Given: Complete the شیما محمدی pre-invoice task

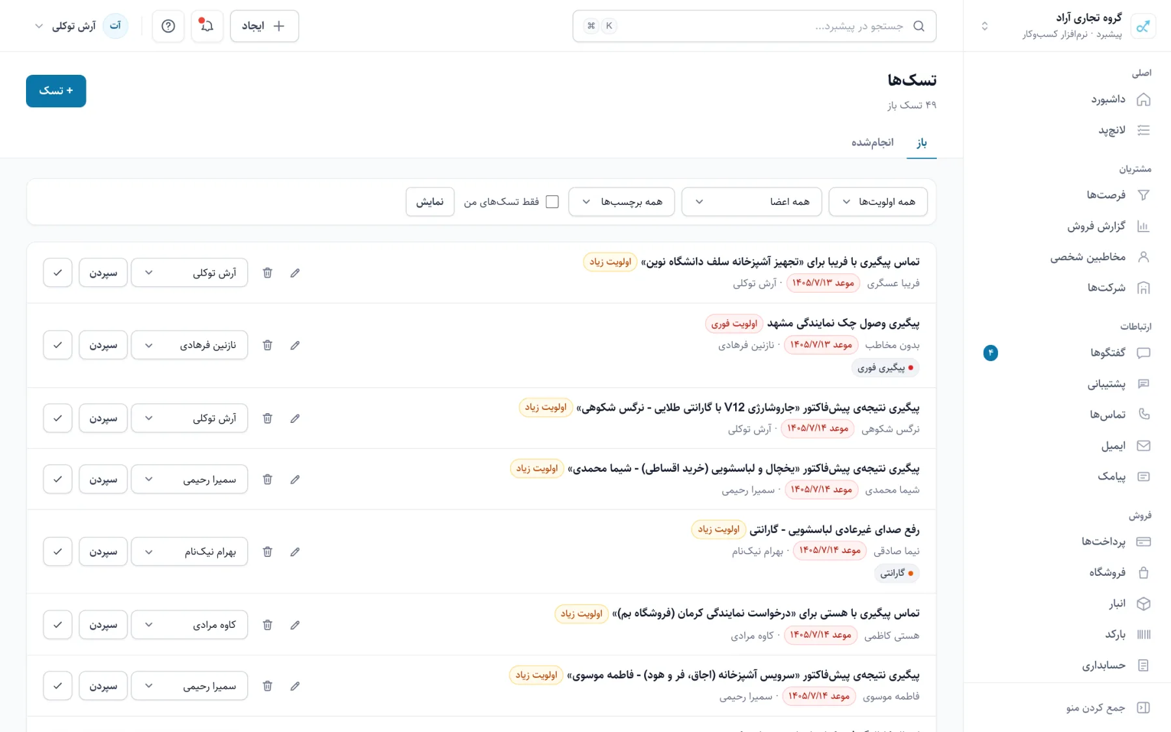Looking at the screenshot, I should pos(58,480).
